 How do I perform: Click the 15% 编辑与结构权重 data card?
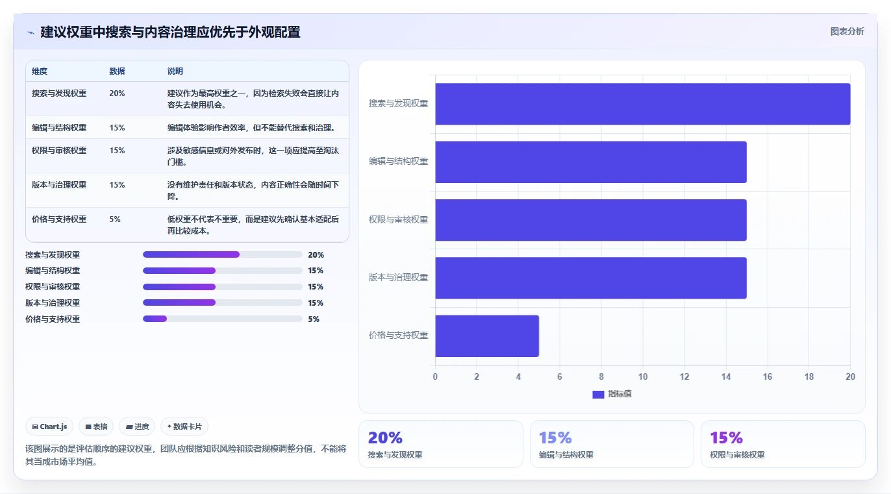tap(612, 444)
